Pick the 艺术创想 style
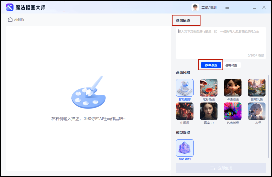 [232, 111]
